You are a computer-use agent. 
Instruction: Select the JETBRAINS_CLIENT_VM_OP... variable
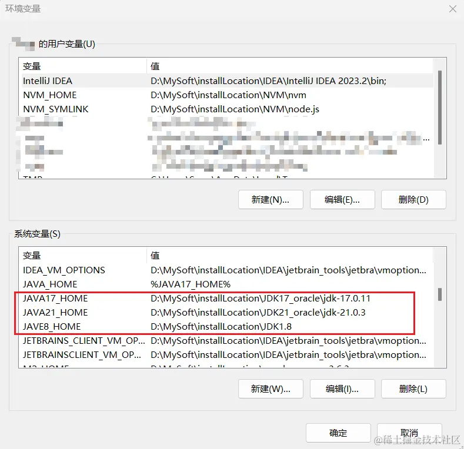[x=84, y=341]
